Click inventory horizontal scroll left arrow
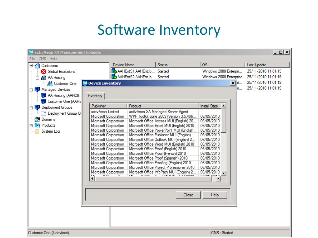Viewport: 318px width, 238px height. [x=92, y=178]
